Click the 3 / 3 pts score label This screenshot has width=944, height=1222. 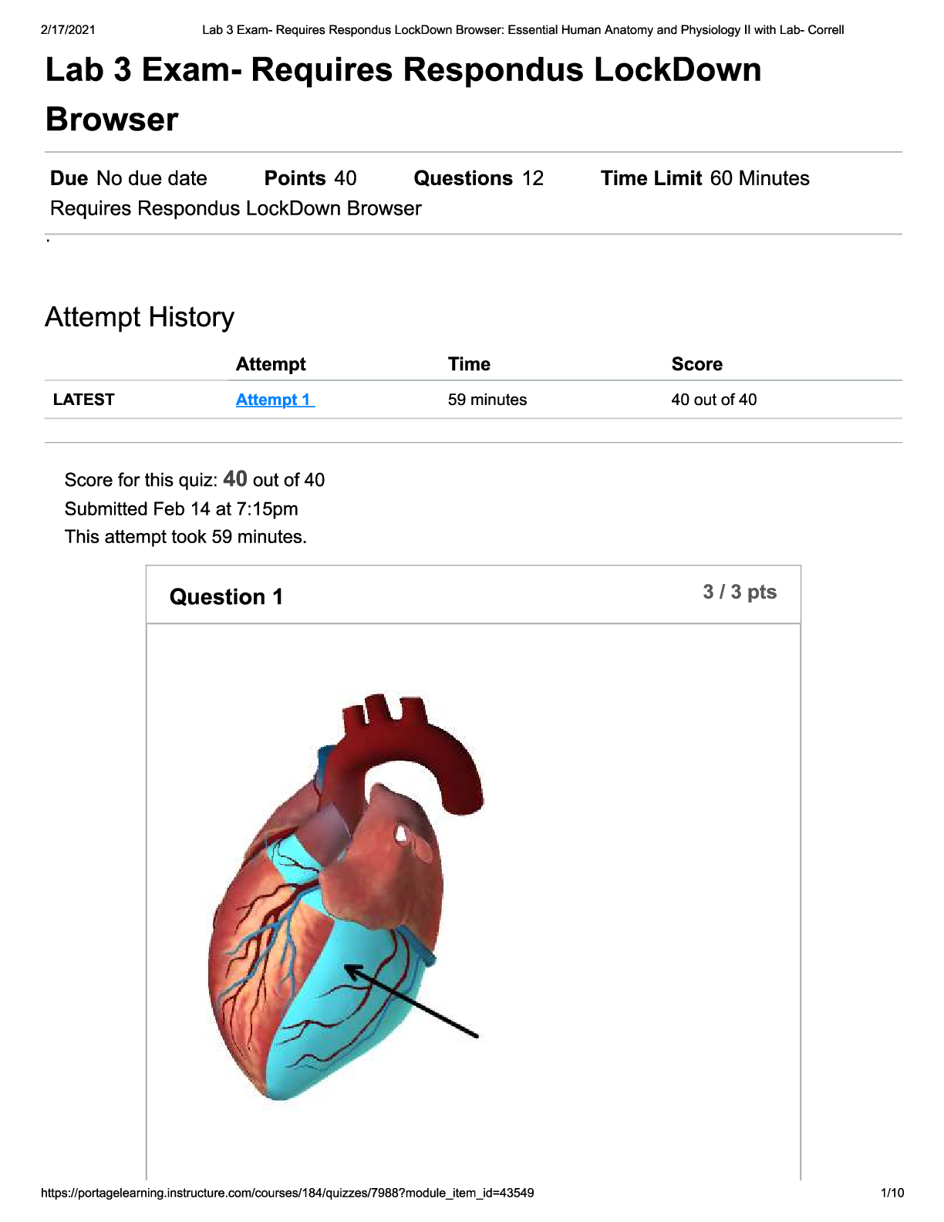pos(739,592)
